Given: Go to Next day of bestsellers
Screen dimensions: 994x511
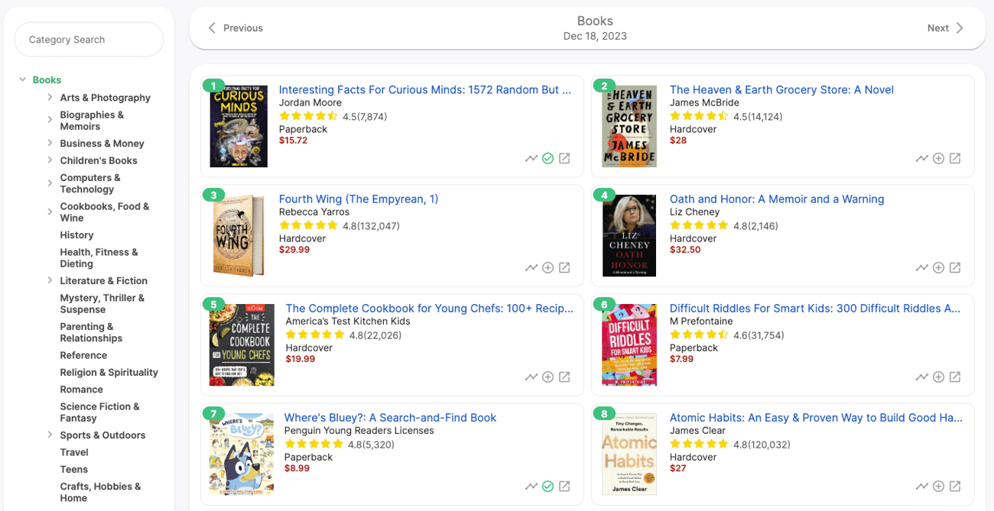Looking at the screenshot, I should click(945, 27).
